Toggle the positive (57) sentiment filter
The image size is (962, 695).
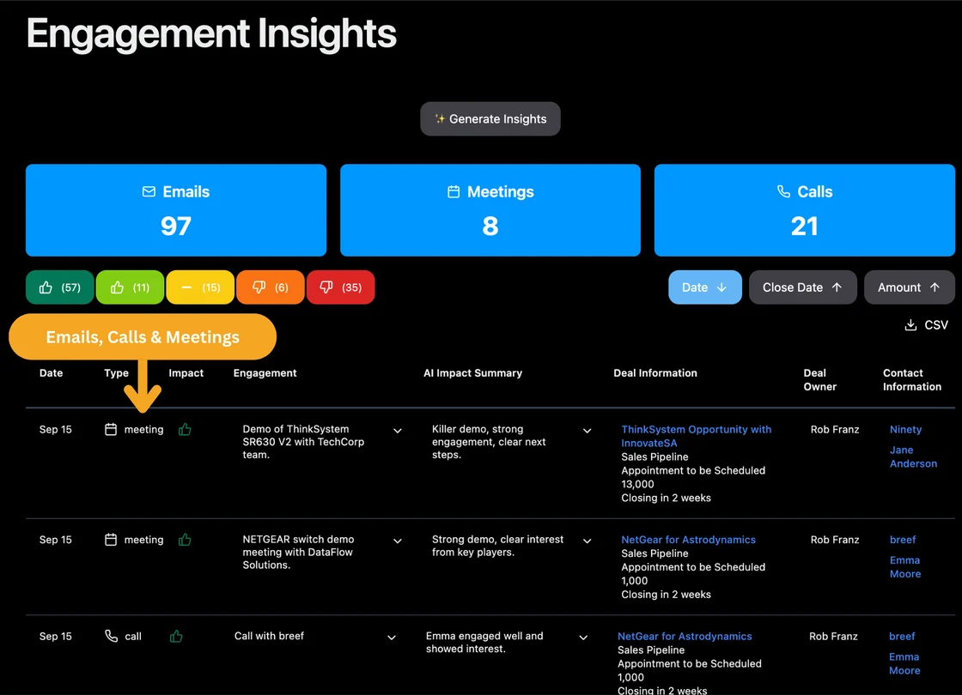(x=59, y=287)
